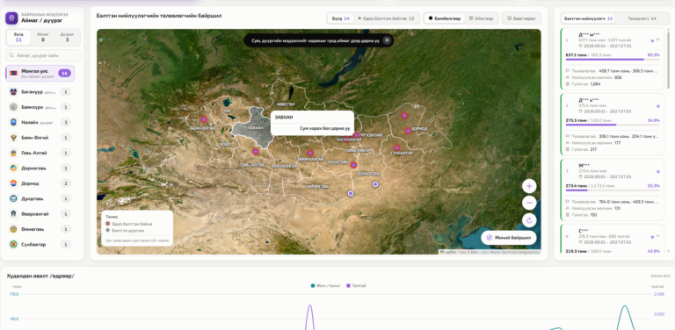Click the Сүхбаатар aimag emblem icon
Viewport: 675px width, 330px height.
13,245
